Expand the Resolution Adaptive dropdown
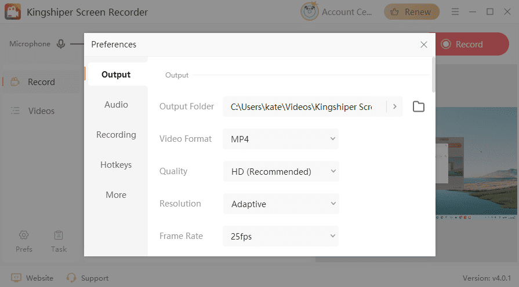 [x=281, y=204]
